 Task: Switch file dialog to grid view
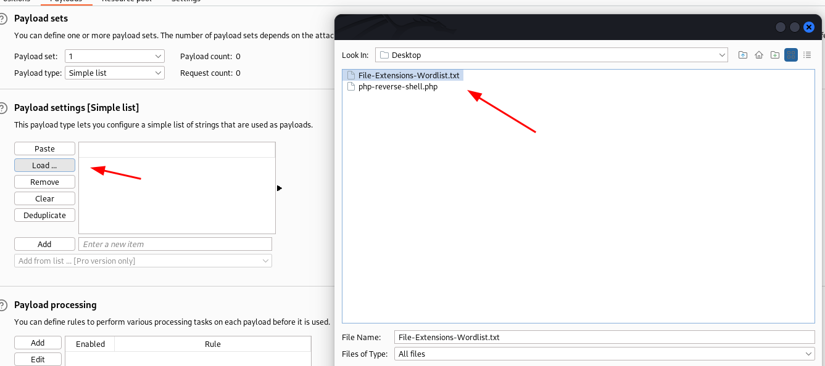point(791,55)
